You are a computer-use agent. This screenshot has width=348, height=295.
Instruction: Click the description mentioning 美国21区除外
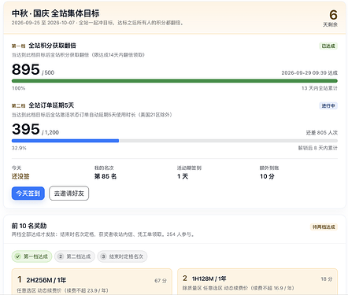pyautogui.click(x=92, y=115)
